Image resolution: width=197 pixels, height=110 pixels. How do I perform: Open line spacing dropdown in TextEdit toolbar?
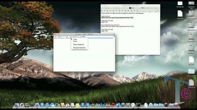coord(152,8)
